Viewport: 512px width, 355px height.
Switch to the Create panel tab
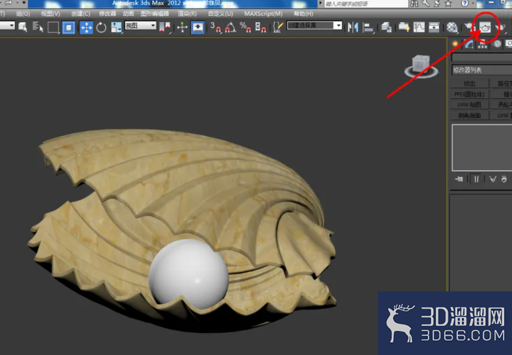point(455,44)
